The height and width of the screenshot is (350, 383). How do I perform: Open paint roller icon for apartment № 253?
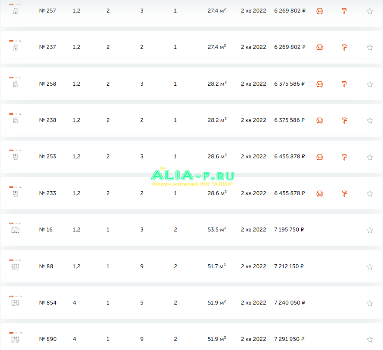(x=345, y=157)
